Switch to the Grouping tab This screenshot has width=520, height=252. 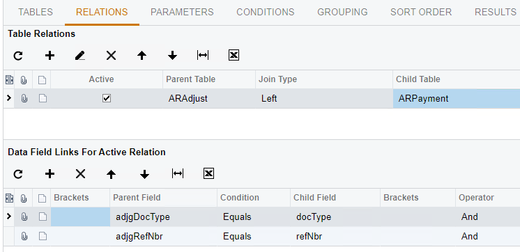(342, 13)
